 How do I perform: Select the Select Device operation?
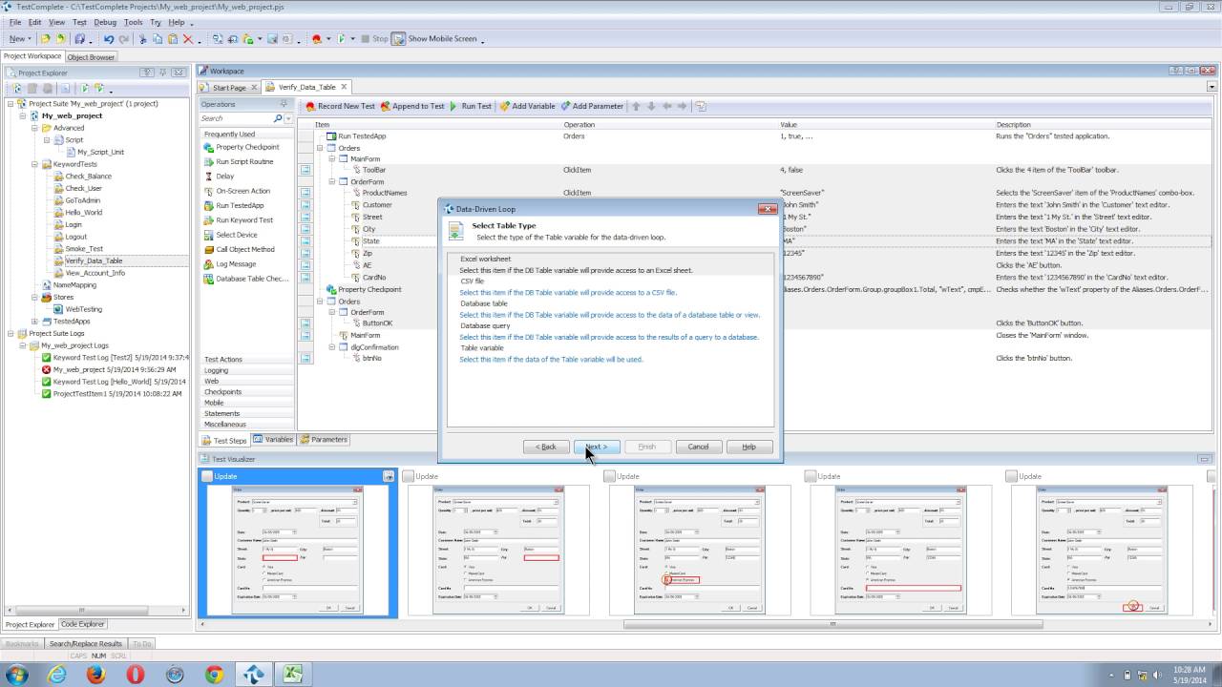236,235
